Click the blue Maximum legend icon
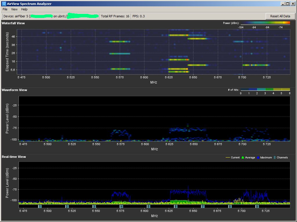Screen dimensions: 297x222 (x=258, y=158)
